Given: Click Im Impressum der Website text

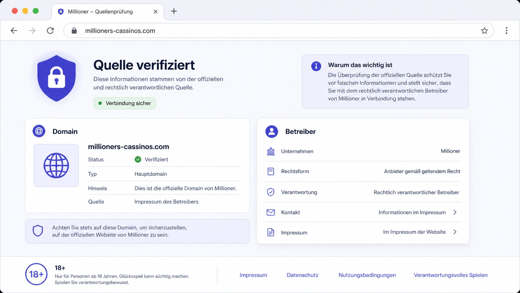Looking at the screenshot, I should [414, 232].
